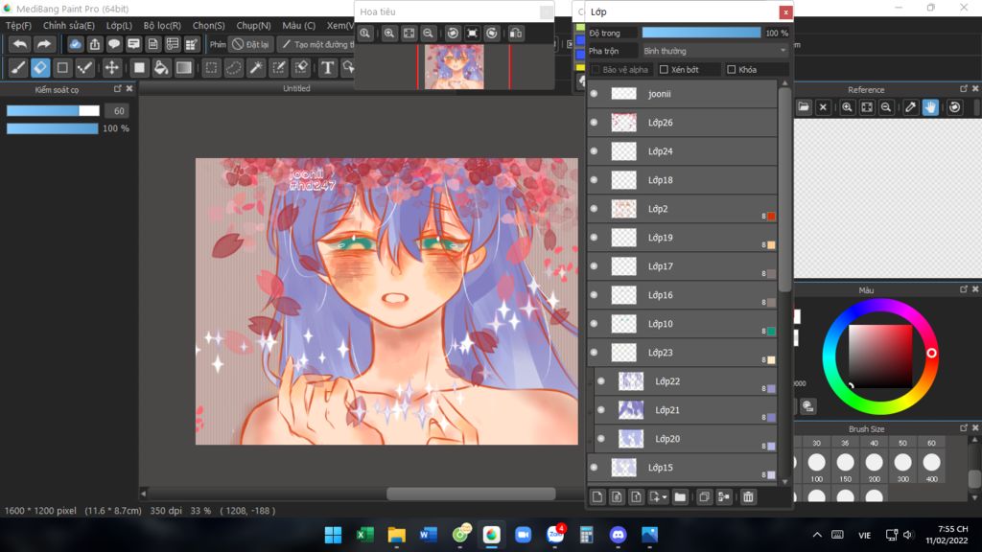Select the 200 brush size preset
This screenshot has height=552, width=982.
coord(874,463)
